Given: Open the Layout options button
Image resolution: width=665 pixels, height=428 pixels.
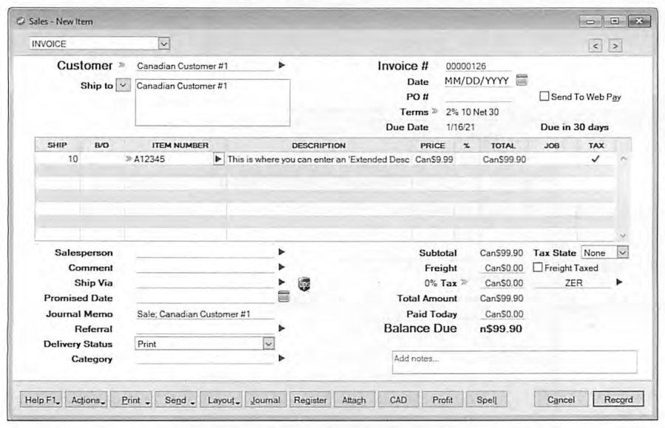Looking at the screenshot, I should (x=222, y=400).
